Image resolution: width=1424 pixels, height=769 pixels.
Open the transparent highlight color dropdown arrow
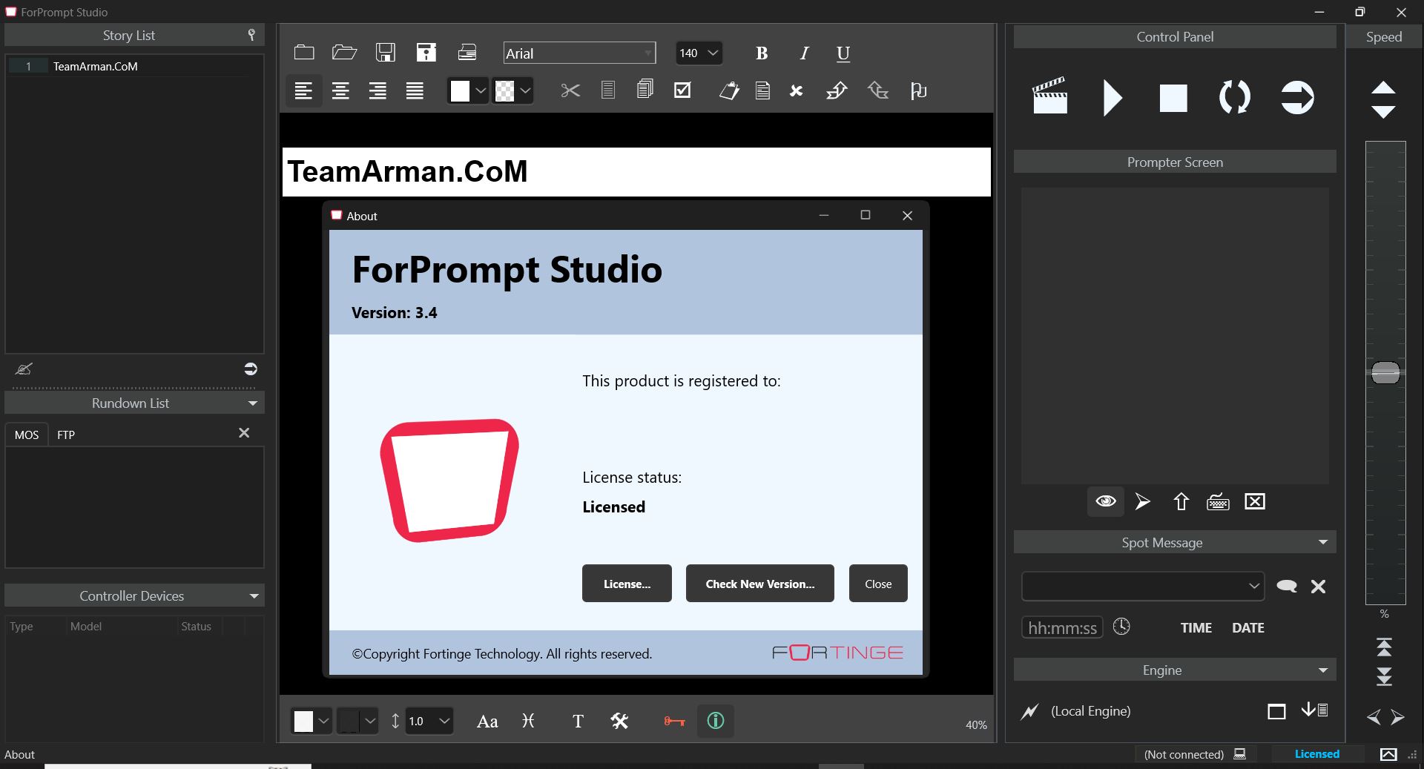pos(525,91)
